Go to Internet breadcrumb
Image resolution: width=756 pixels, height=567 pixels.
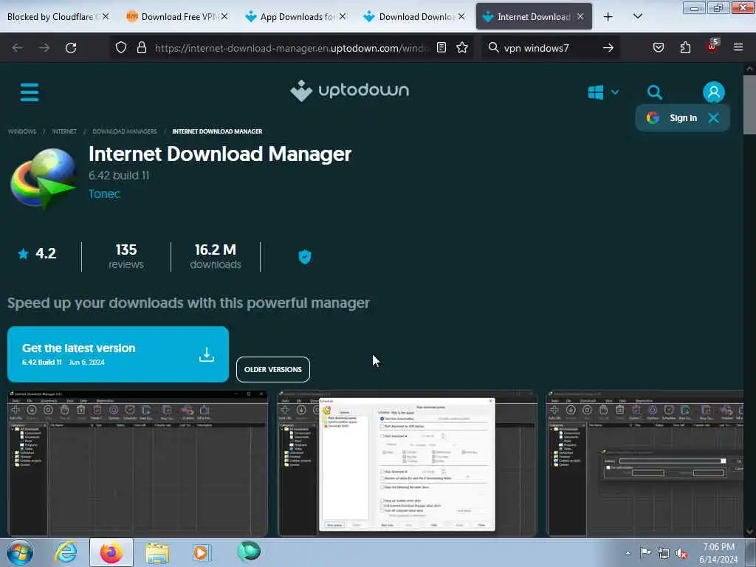tap(64, 131)
